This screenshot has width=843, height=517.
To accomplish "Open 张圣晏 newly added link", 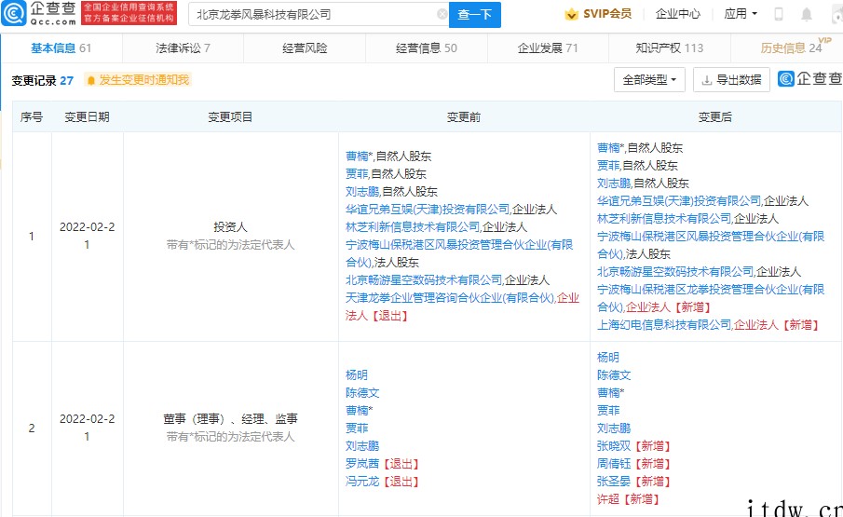I will 614,482.
